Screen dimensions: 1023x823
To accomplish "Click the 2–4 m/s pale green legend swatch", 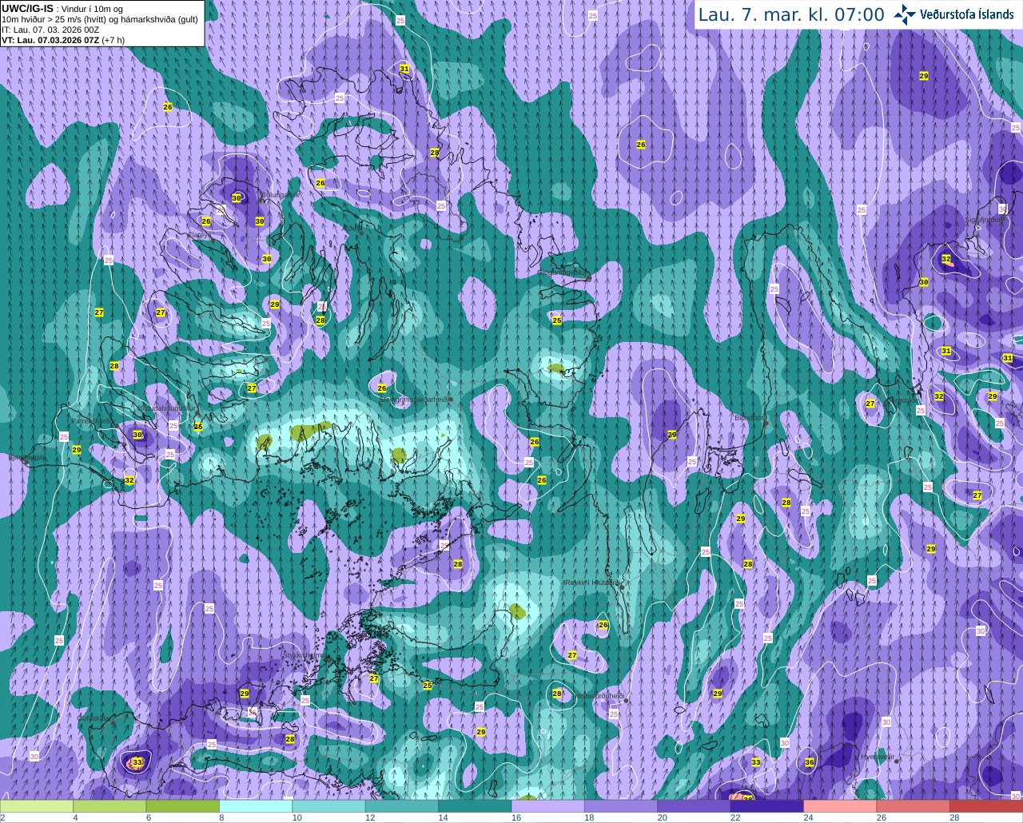I will point(37,806).
